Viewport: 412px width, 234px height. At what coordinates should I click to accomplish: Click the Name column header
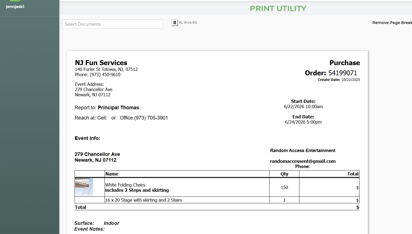112,174
